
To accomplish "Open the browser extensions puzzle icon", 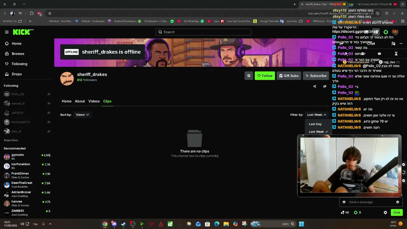I will [x=31, y=13].
